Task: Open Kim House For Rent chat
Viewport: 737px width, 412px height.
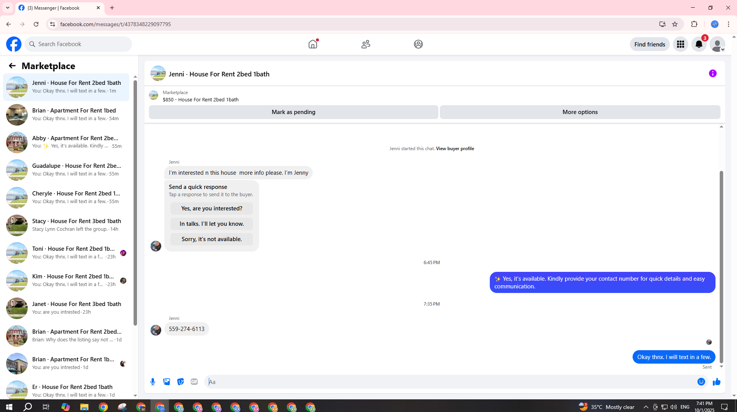Action: click(x=66, y=280)
